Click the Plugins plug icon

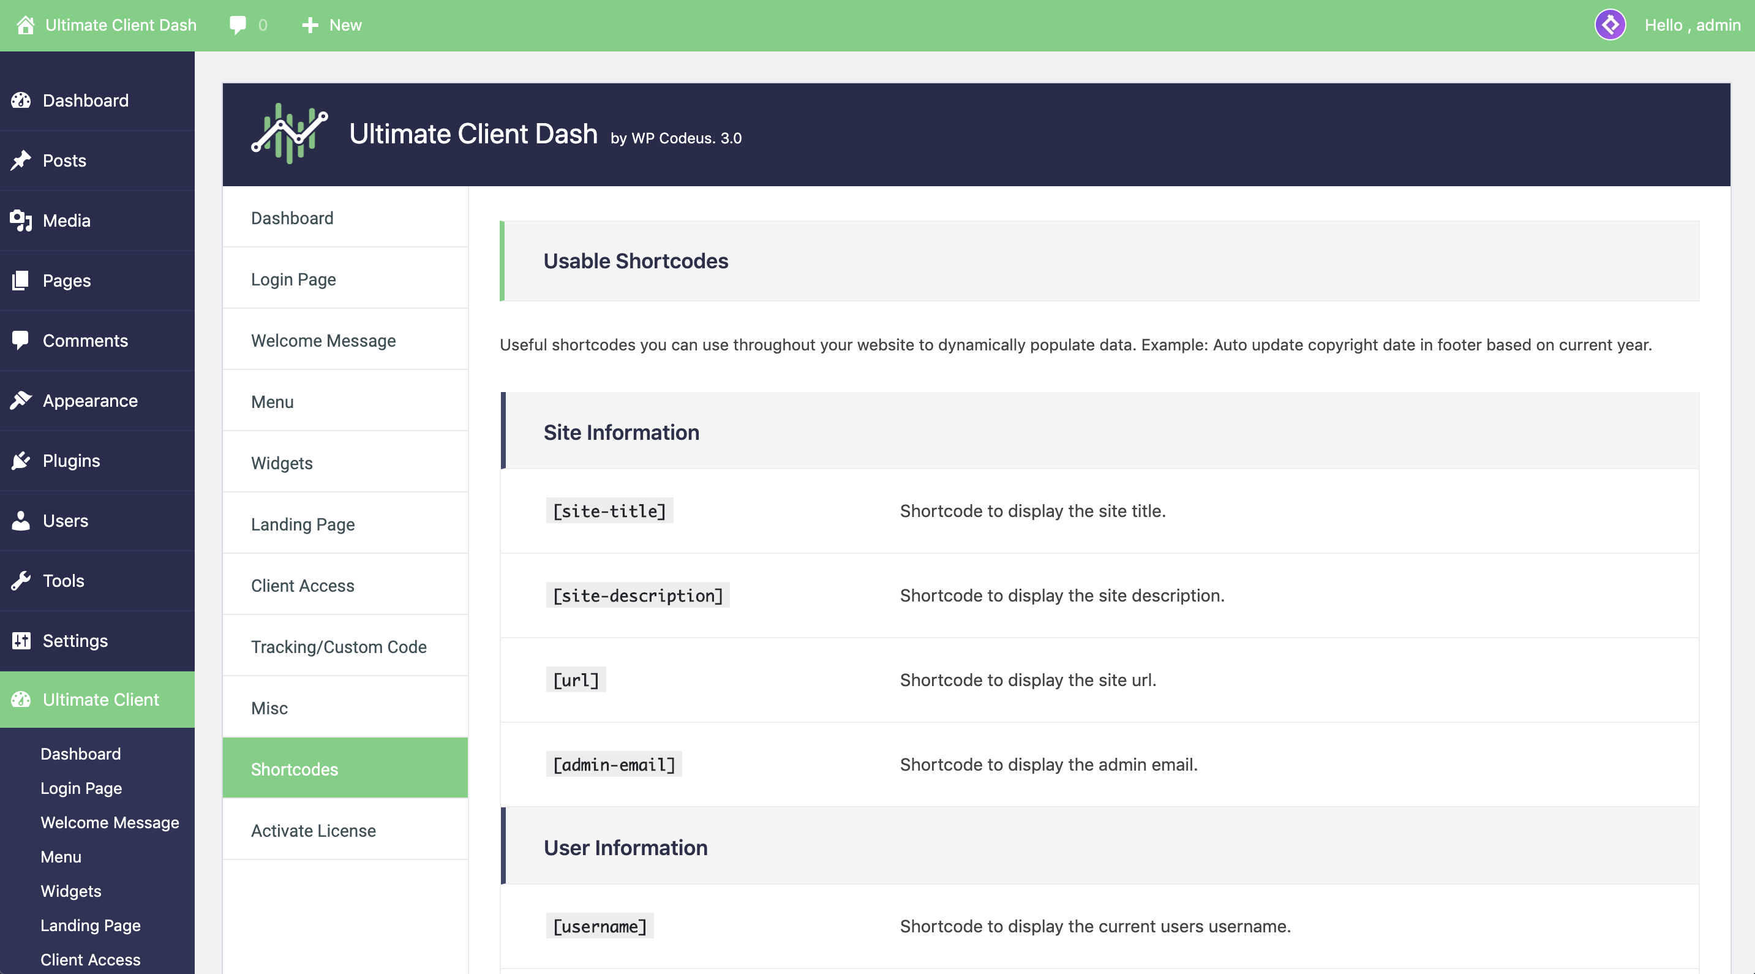click(21, 461)
